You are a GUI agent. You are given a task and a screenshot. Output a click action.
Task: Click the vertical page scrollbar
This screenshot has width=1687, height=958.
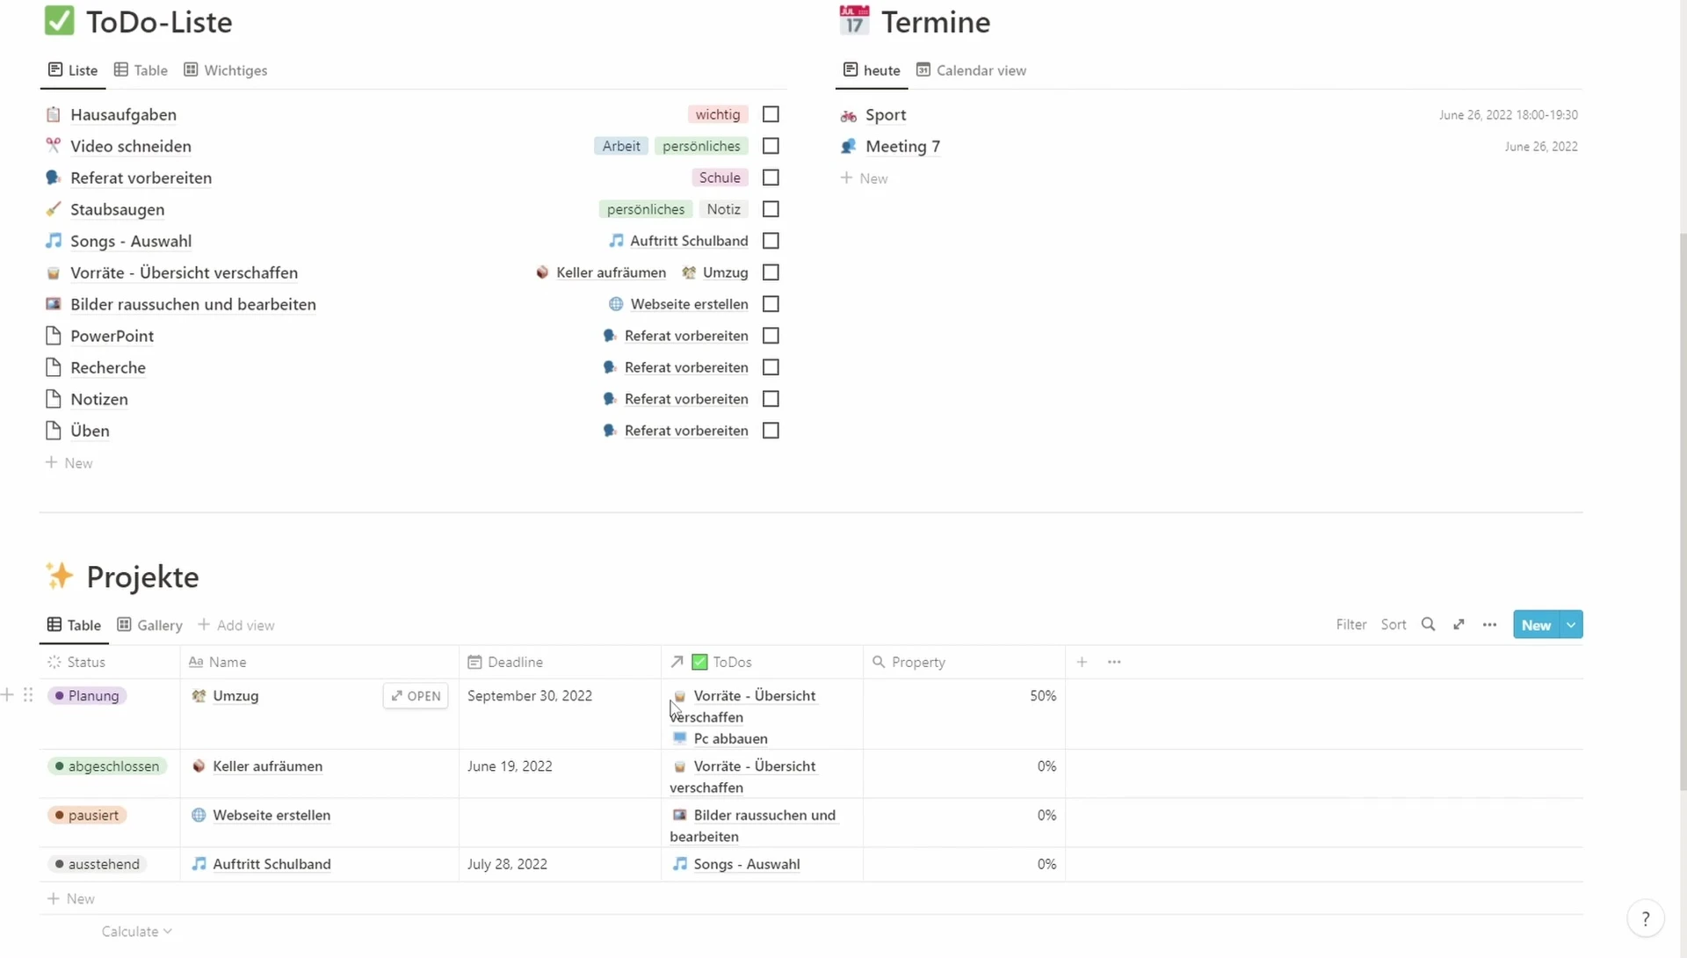tap(1683, 510)
